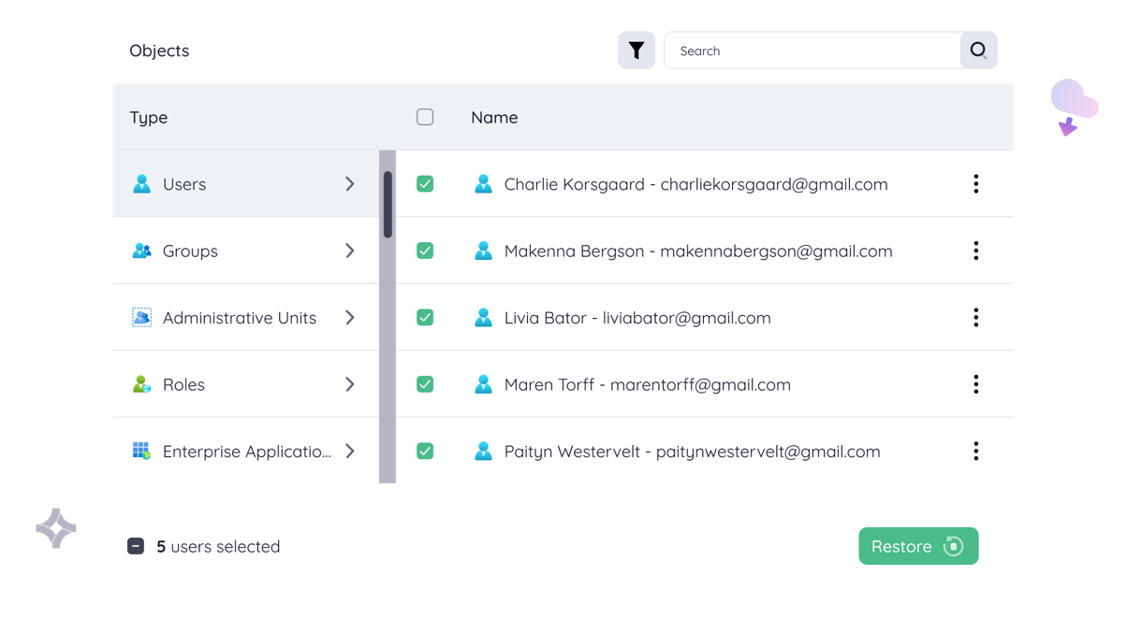The width and height of the screenshot is (1127, 618).
Task: Uncheck Charlie Korsgaard's checkbox
Action: pos(425,184)
